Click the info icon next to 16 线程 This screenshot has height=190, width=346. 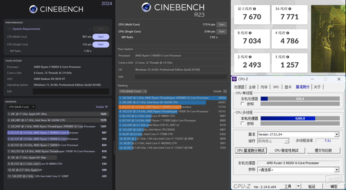point(290,9)
